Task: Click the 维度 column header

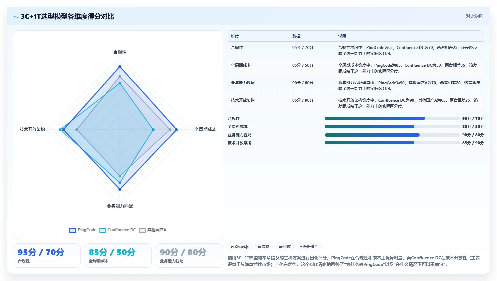Action: (x=235, y=36)
